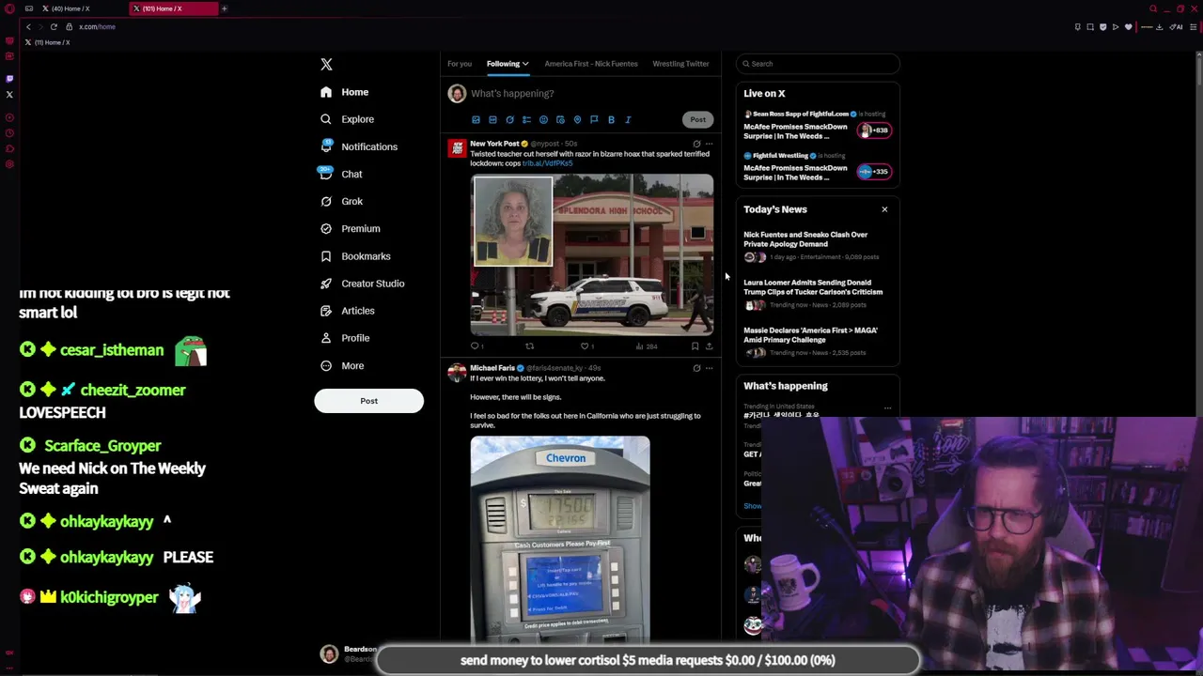Reply to the New York Post tweet
Image resolution: width=1203 pixels, height=676 pixels.
pyautogui.click(x=477, y=346)
